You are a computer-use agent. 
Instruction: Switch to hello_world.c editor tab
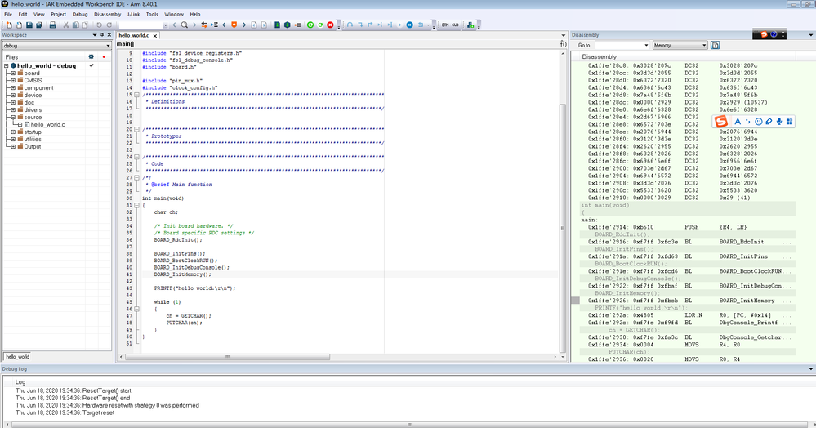[135, 36]
